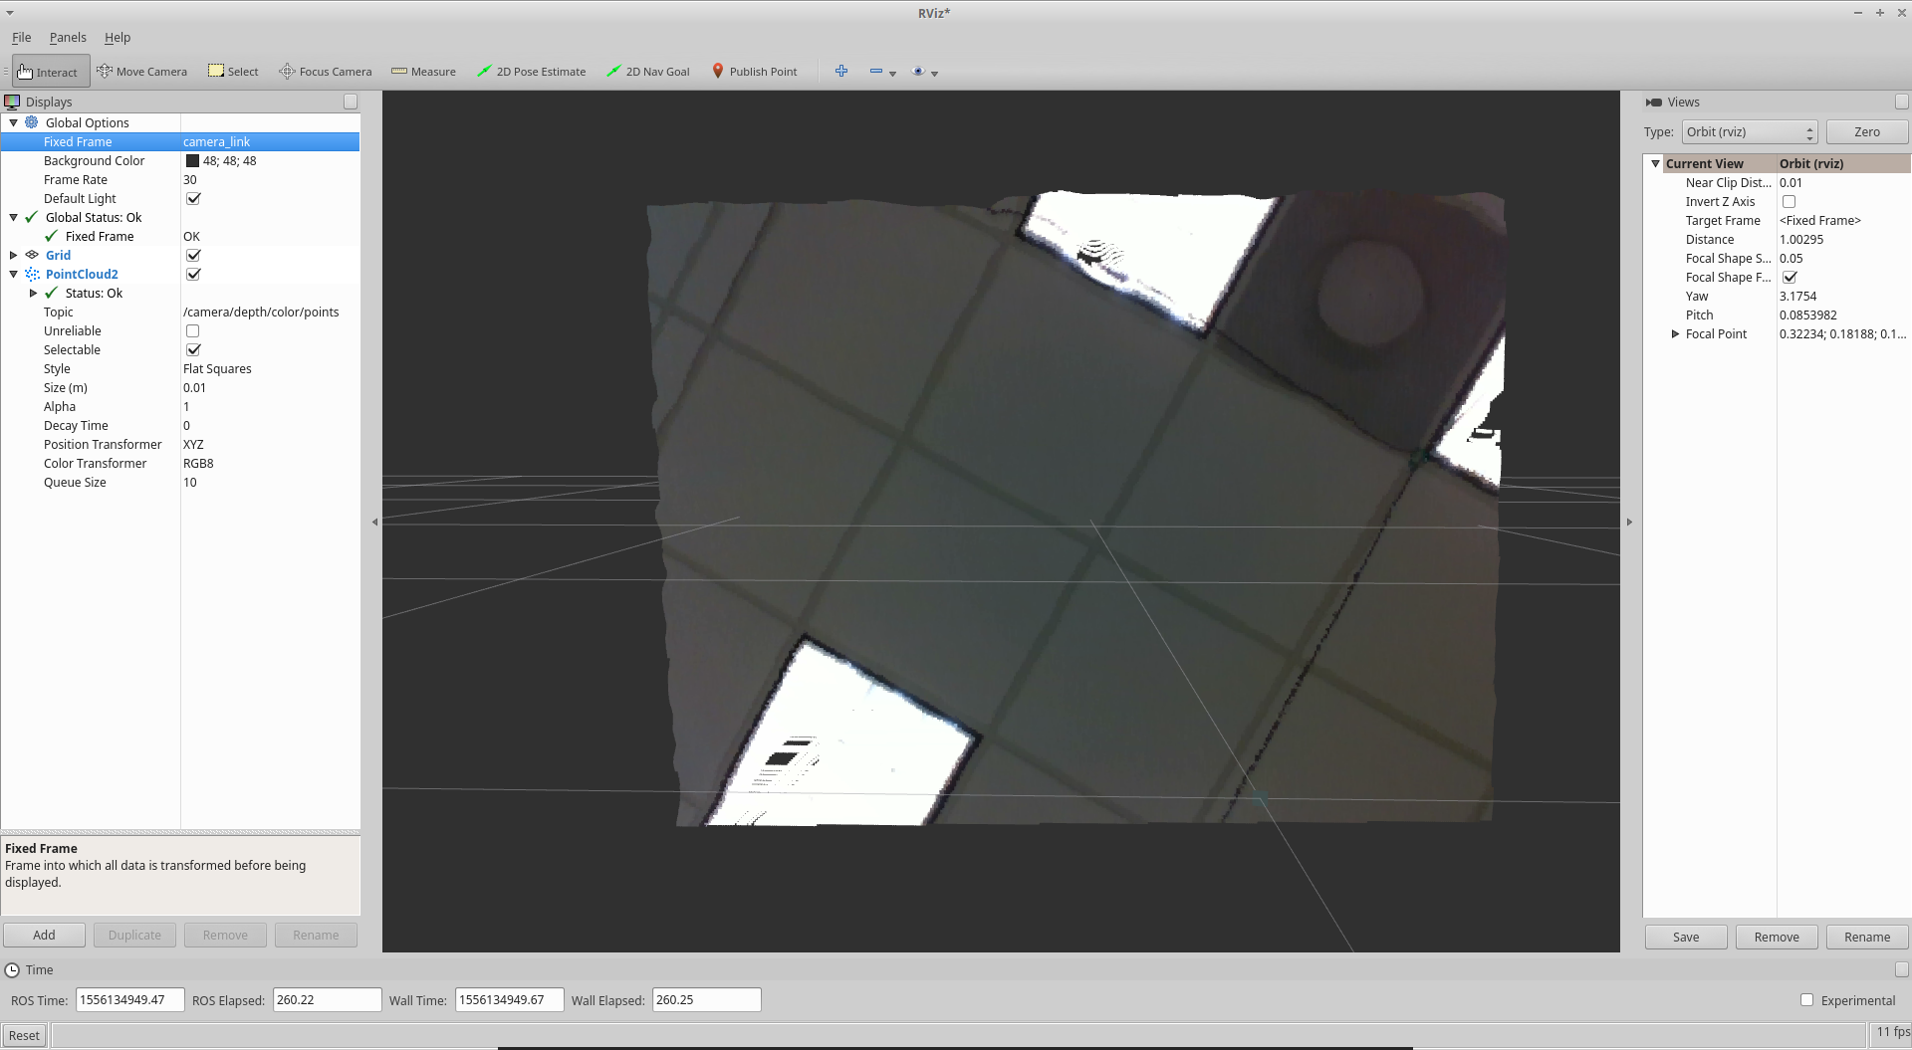Select the Interact tool
The image size is (1912, 1050).
point(50,72)
